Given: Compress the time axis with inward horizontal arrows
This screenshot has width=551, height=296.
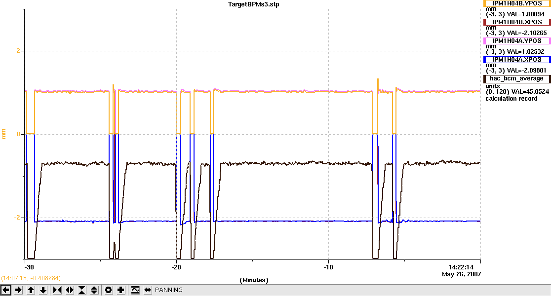Looking at the screenshot, I should (x=57, y=290).
